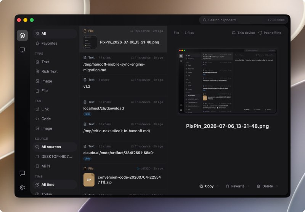Select the localhost/zh/download entry

(123, 108)
